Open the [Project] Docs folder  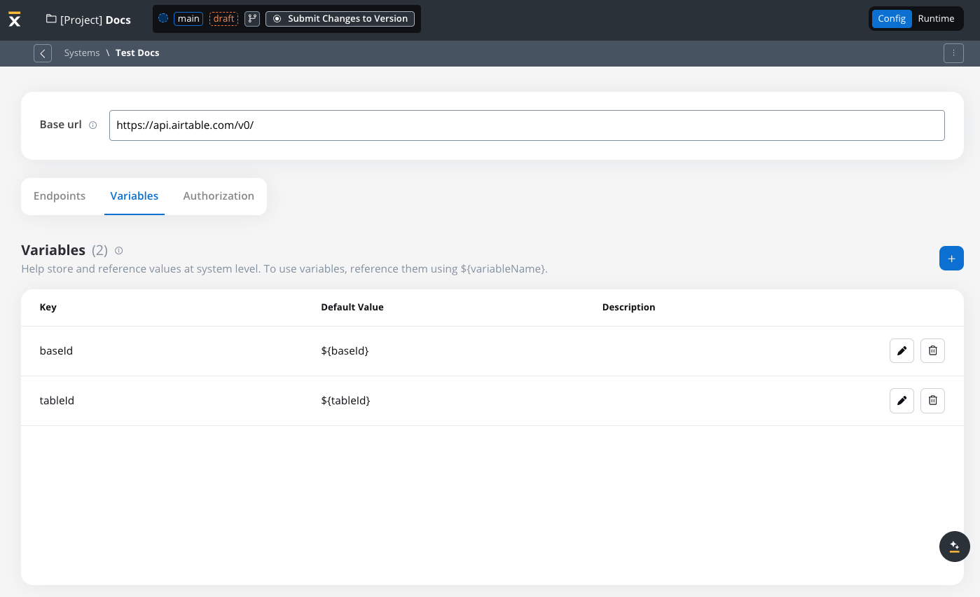coord(88,20)
